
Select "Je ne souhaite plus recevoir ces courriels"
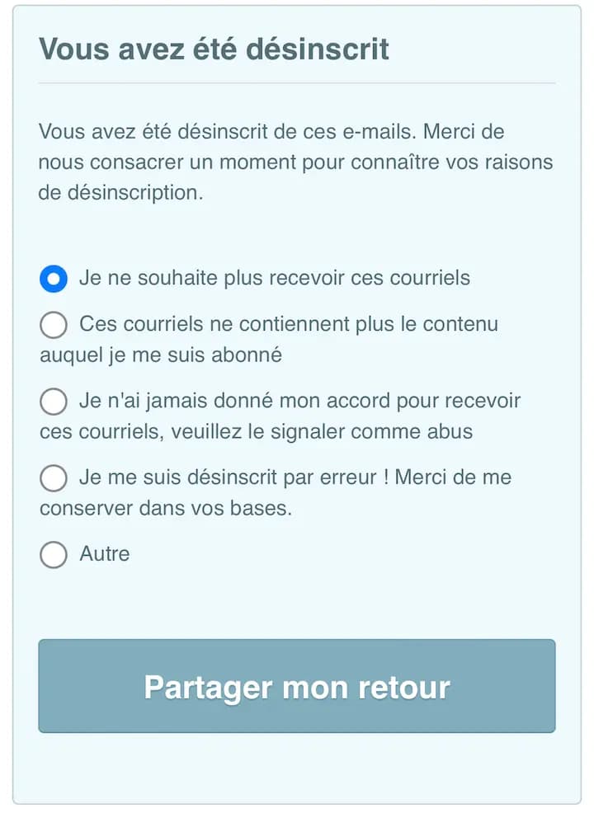pos(53,279)
